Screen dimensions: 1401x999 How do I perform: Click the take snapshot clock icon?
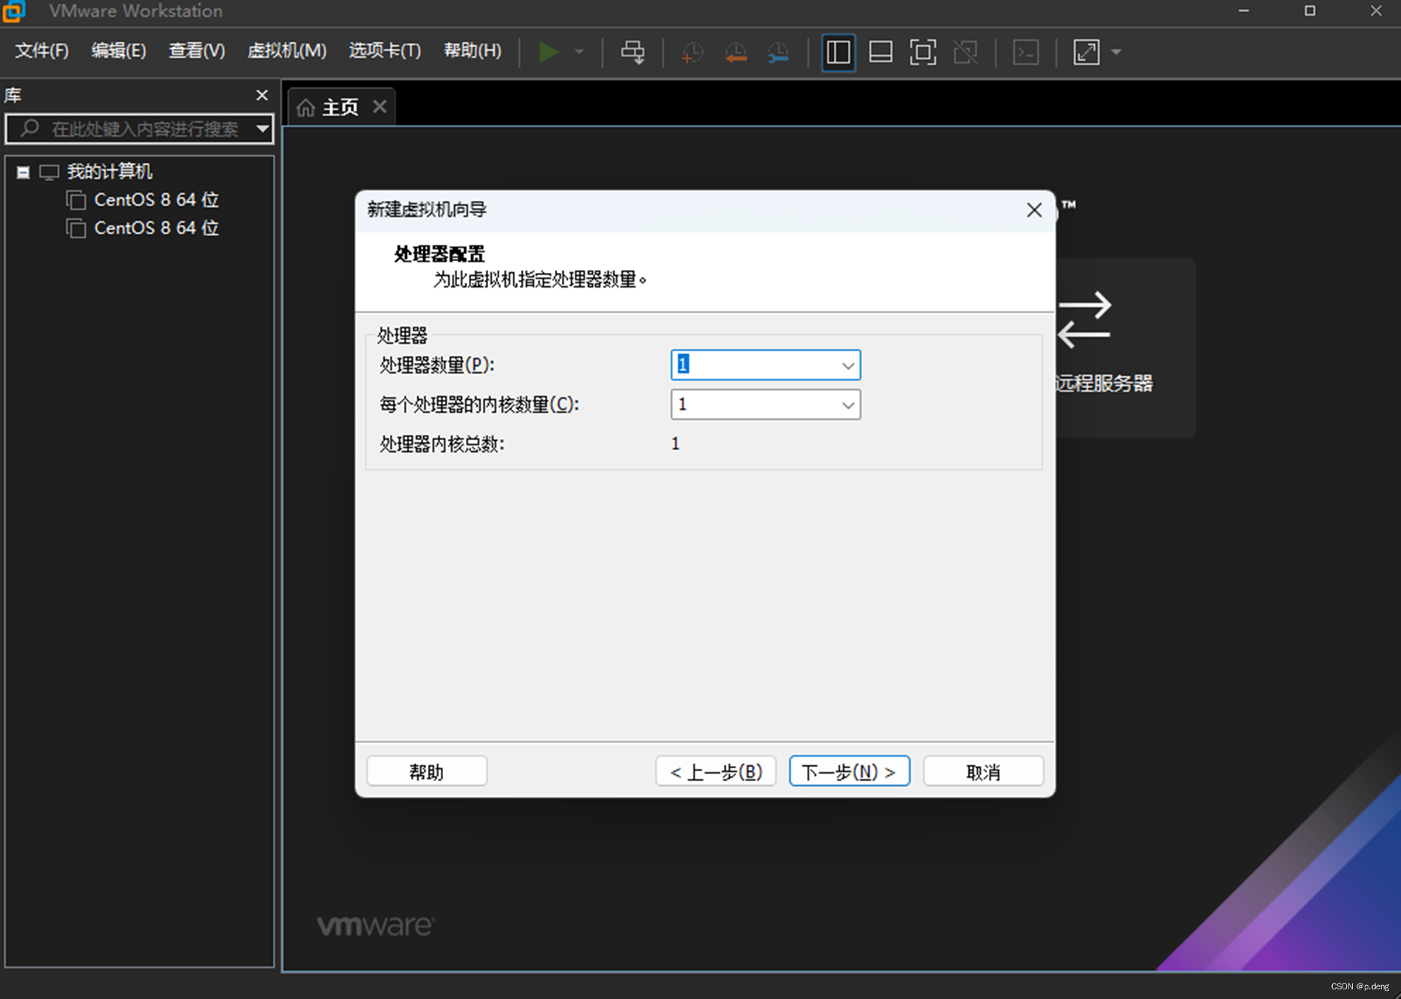pyautogui.click(x=692, y=52)
